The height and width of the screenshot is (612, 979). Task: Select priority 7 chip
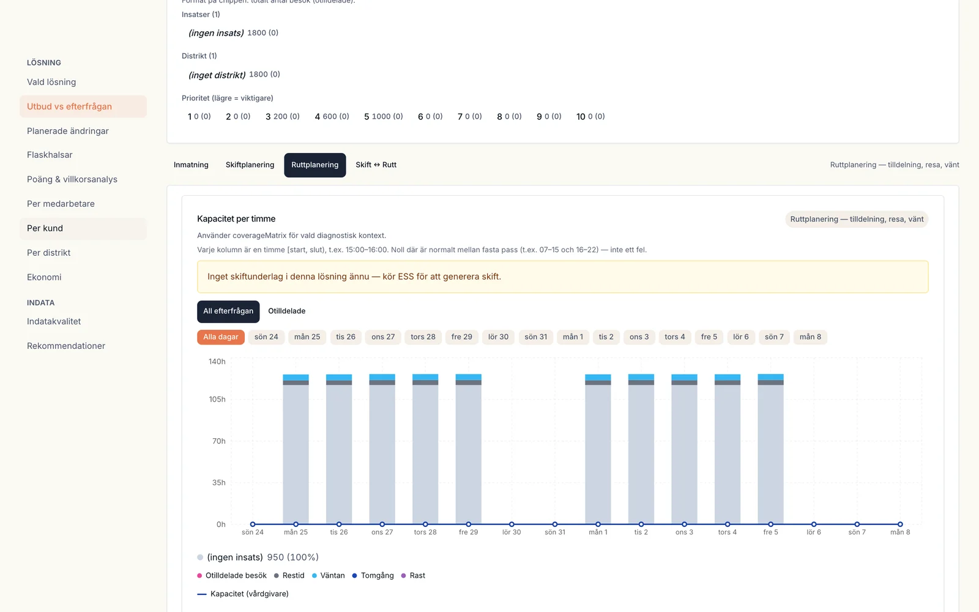click(470, 116)
